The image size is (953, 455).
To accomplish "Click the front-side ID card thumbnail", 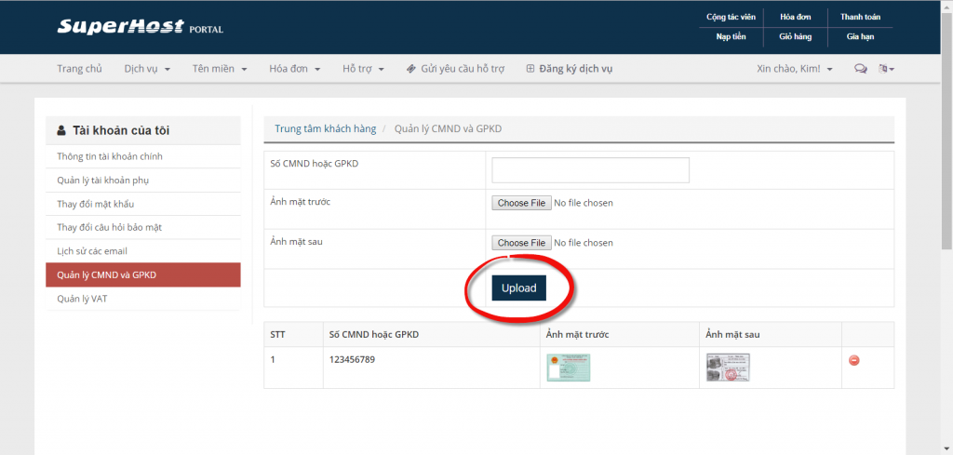I will click(x=568, y=368).
